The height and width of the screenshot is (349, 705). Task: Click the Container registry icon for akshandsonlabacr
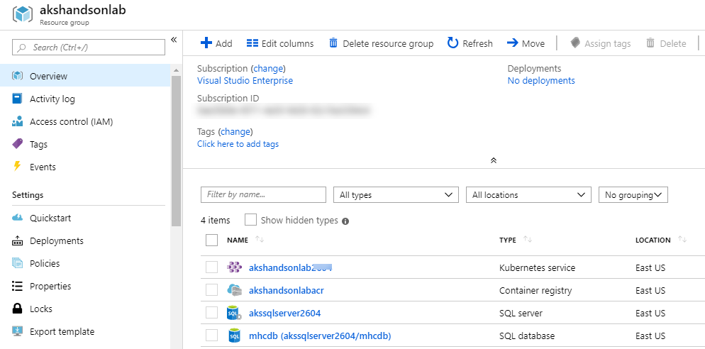pos(235,290)
